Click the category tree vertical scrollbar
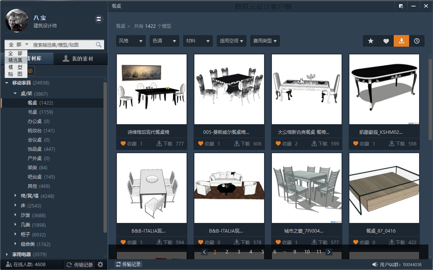This screenshot has width=433, height=270. point(105,157)
